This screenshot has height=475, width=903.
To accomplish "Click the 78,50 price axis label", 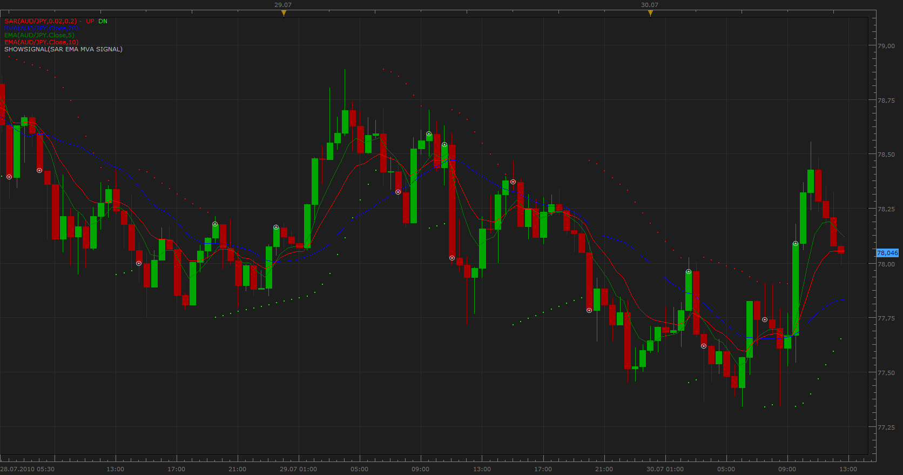I will tap(886, 155).
